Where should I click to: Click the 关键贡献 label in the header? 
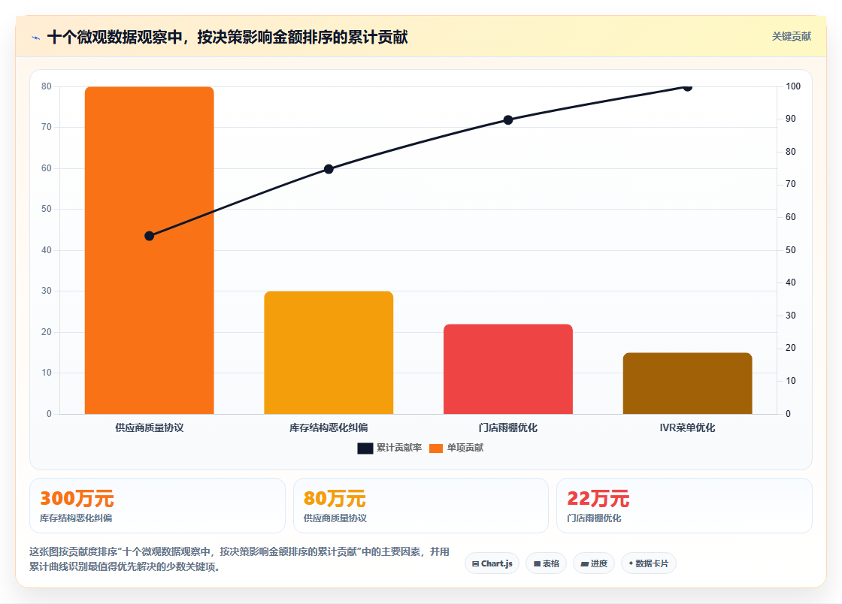point(791,37)
